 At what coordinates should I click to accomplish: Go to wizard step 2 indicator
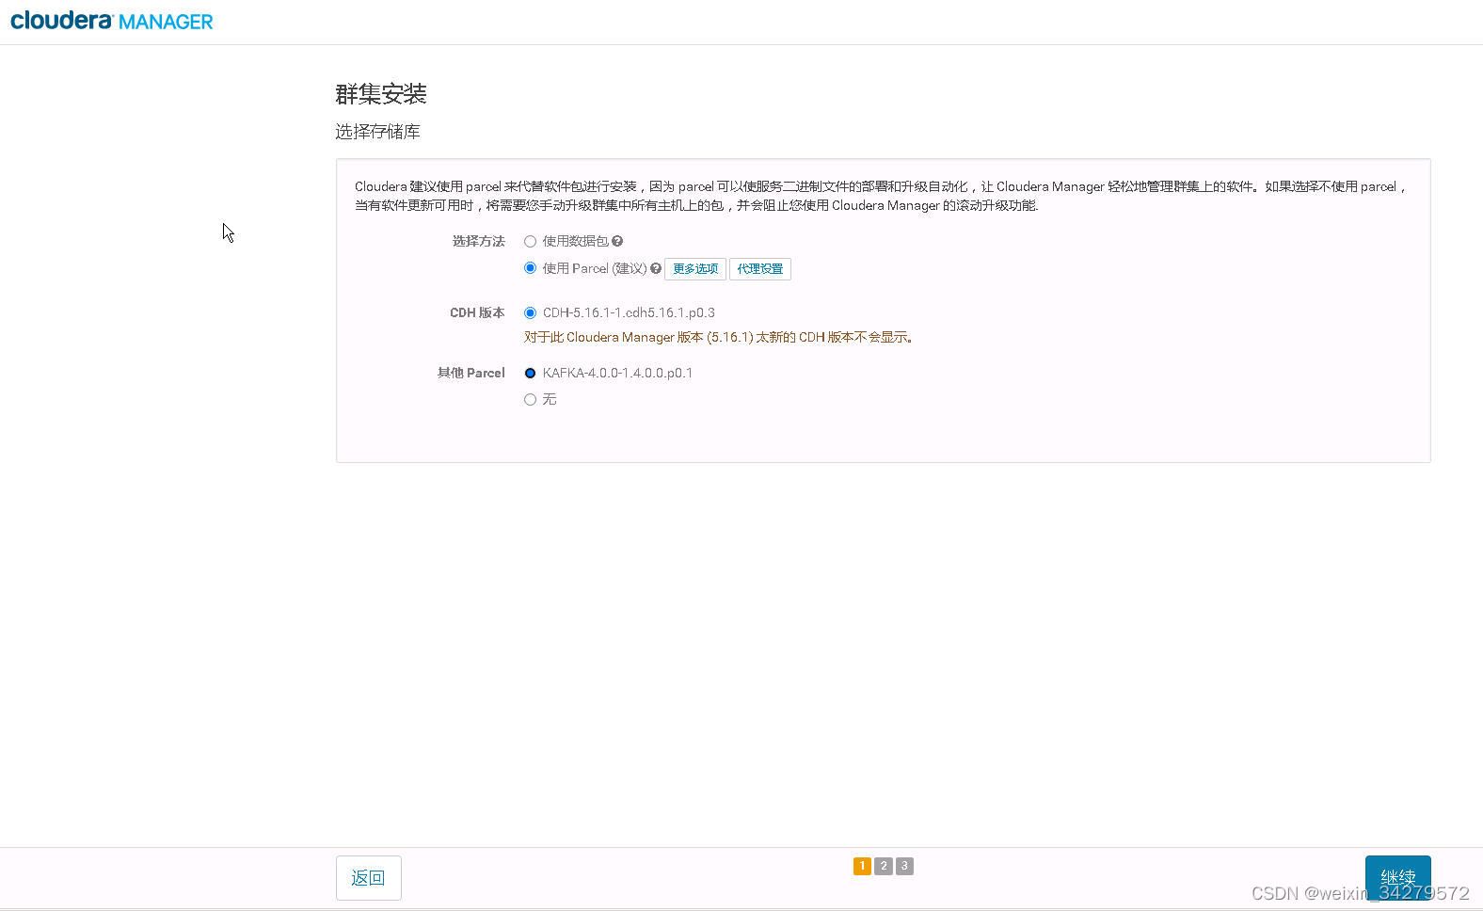click(x=884, y=866)
